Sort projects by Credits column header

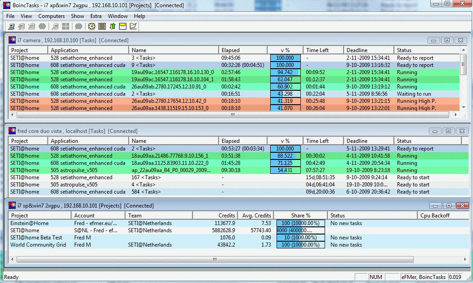pyautogui.click(x=215, y=216)
